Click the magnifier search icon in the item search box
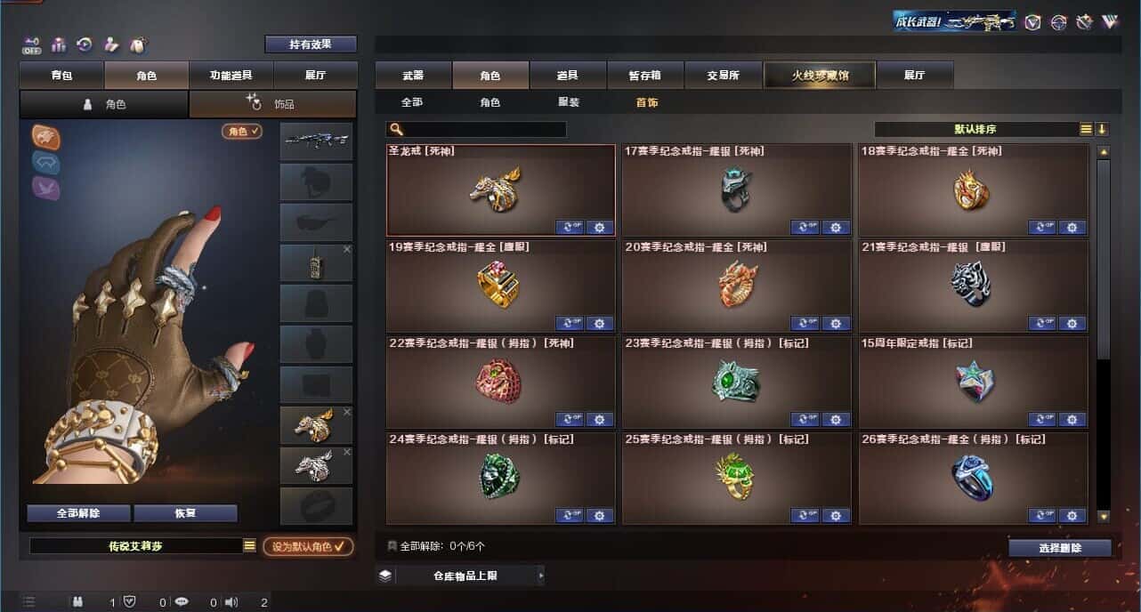1141x612 pixels. click(x=396, y=130)
